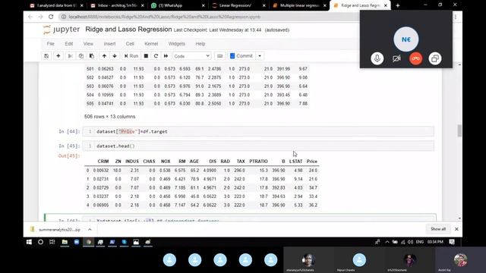Screen dimensions: 486x273
Task: Open the Edit menu
Action: 69,44
